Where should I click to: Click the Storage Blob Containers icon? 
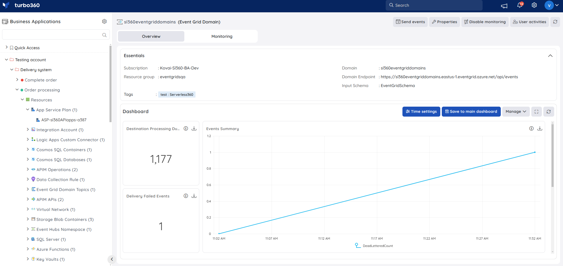coord(33,219)
